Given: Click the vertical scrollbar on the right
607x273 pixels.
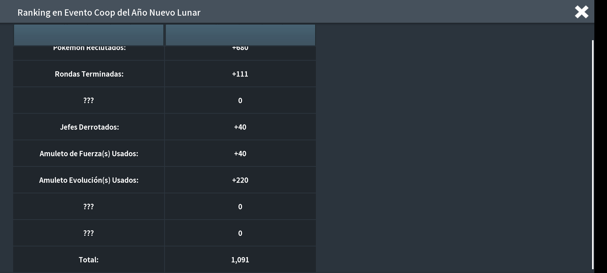Looking at the screenshot, I should tap(593, 155).
